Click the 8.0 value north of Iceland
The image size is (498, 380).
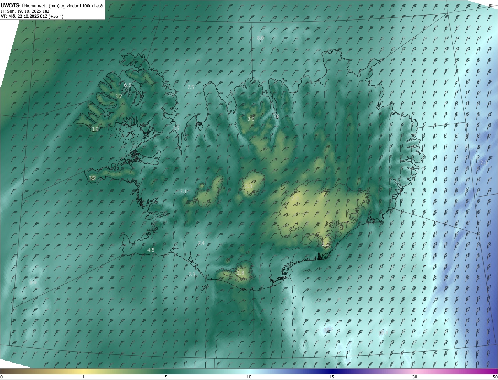260,38
